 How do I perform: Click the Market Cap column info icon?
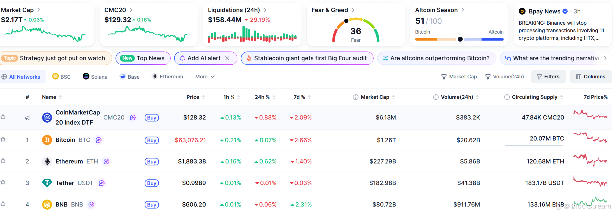356,97
